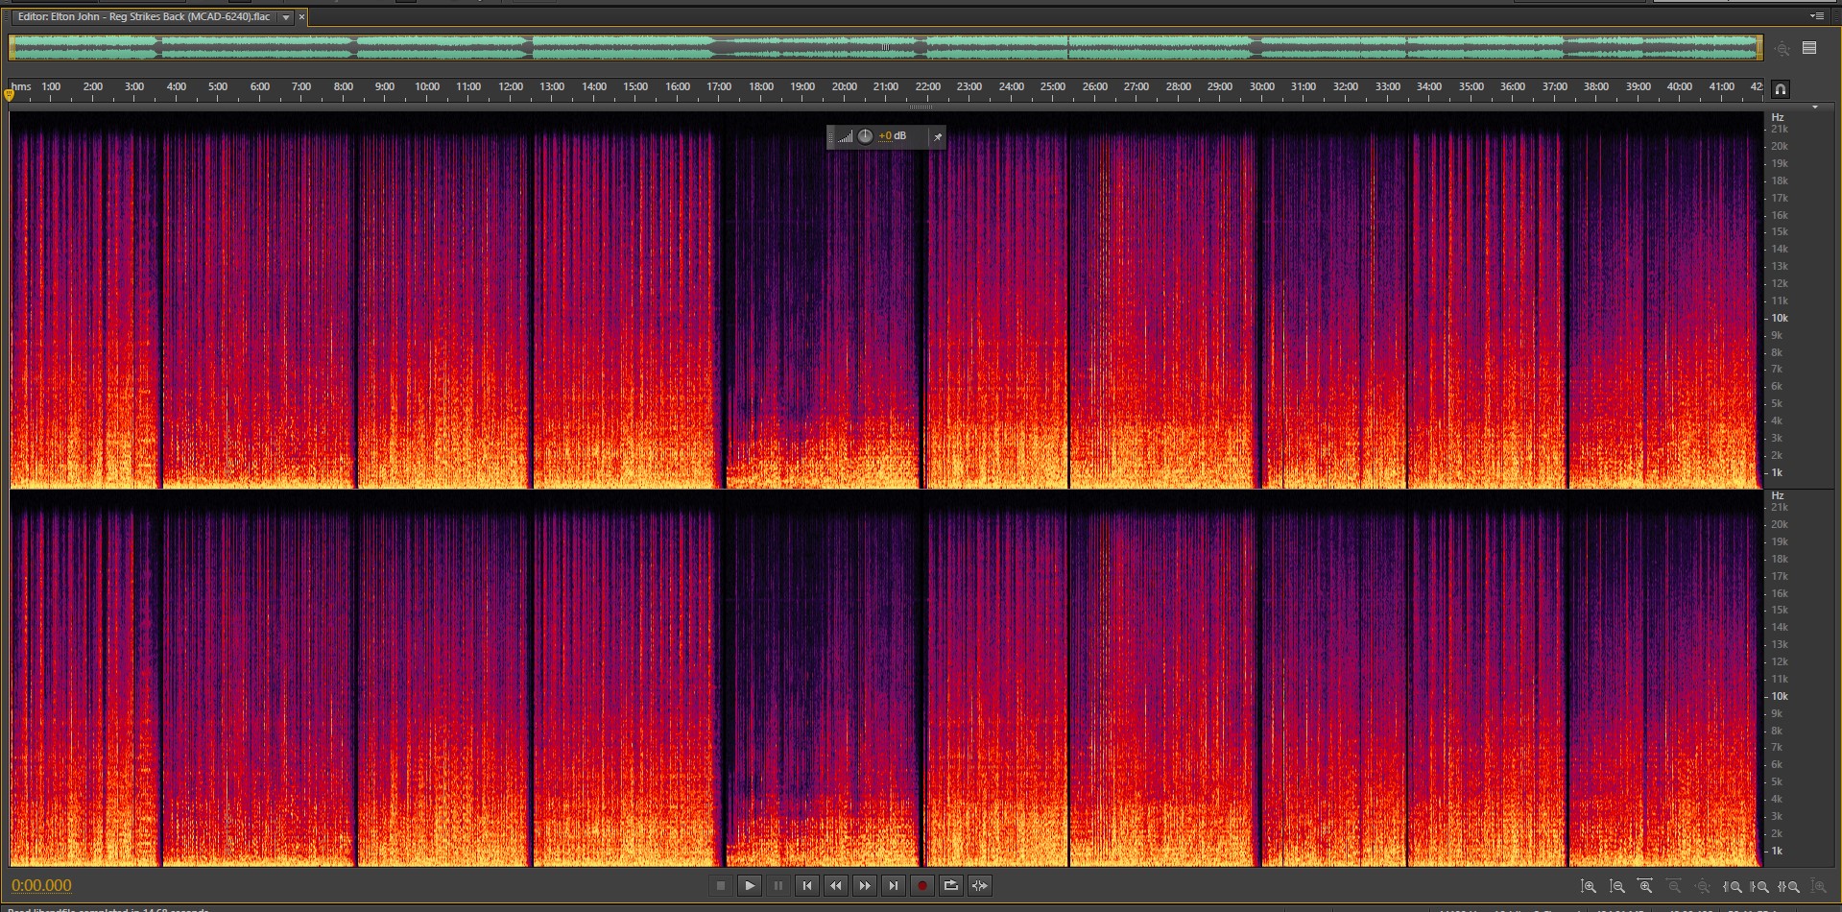Open the editor file dropdown arrow
The height and width of the screenshot is (912, 1842).
tap(286, 17)
